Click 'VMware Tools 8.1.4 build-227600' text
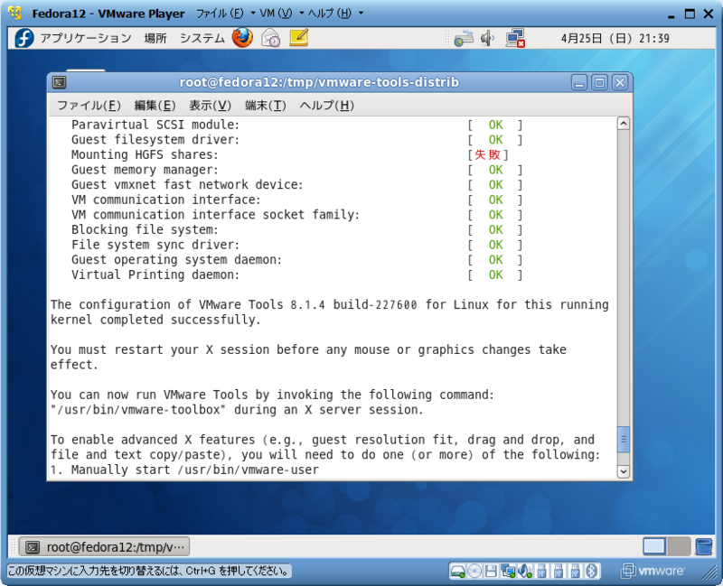This screenshot has height=586, width=723. click(x=308, y=304)
